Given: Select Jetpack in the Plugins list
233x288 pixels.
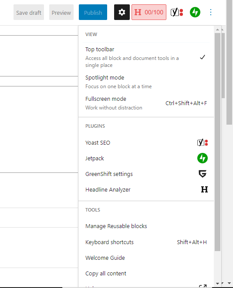Looking at the screenshot, I should point(146,158).
